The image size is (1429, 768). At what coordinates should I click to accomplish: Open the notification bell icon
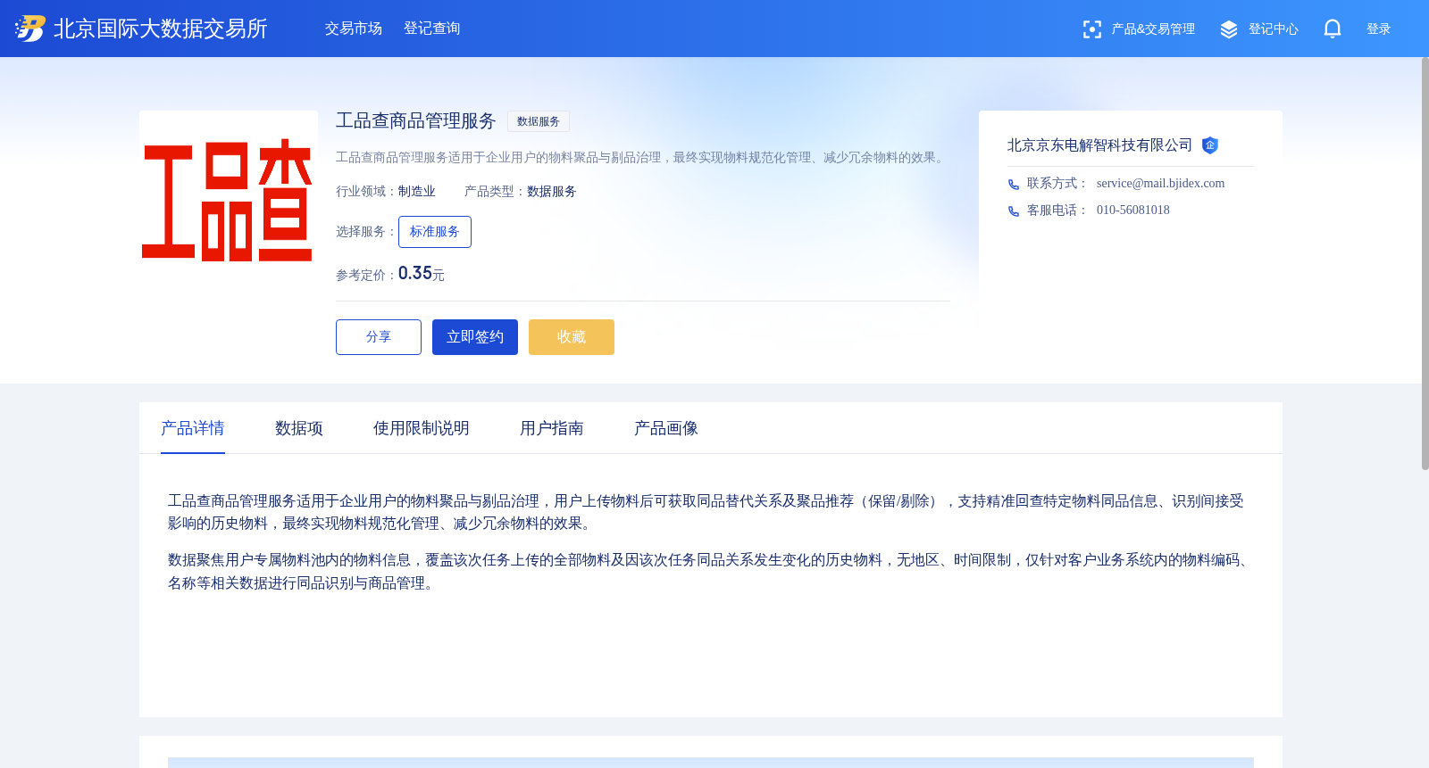1333,29
